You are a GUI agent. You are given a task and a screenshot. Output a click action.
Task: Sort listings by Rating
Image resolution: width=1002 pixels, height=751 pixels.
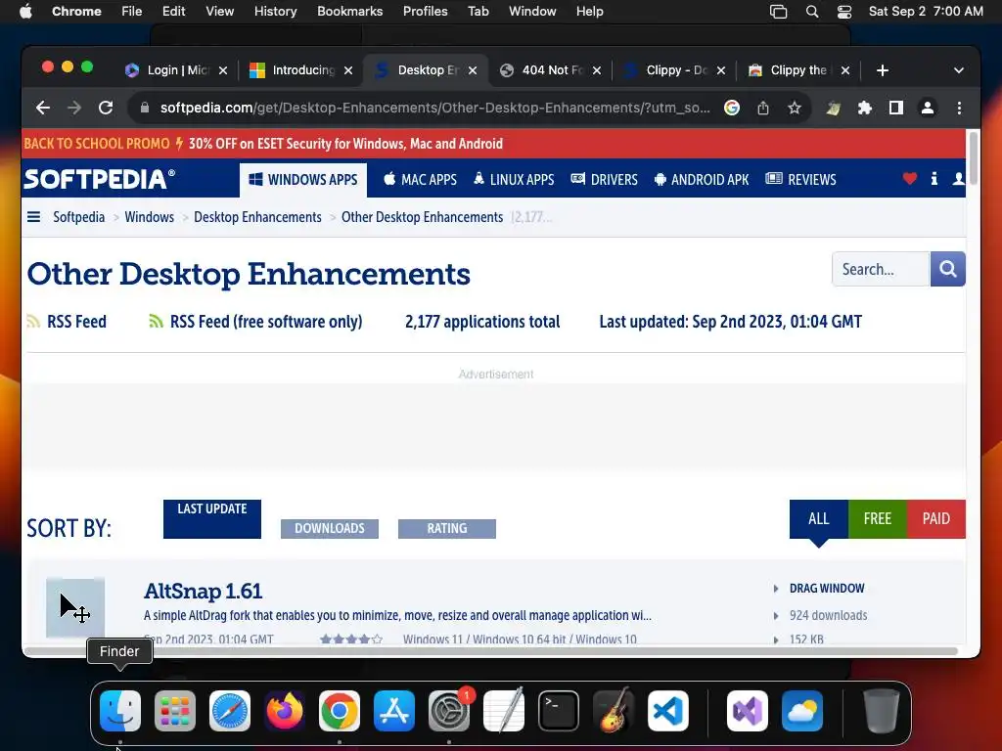point(447,529)
